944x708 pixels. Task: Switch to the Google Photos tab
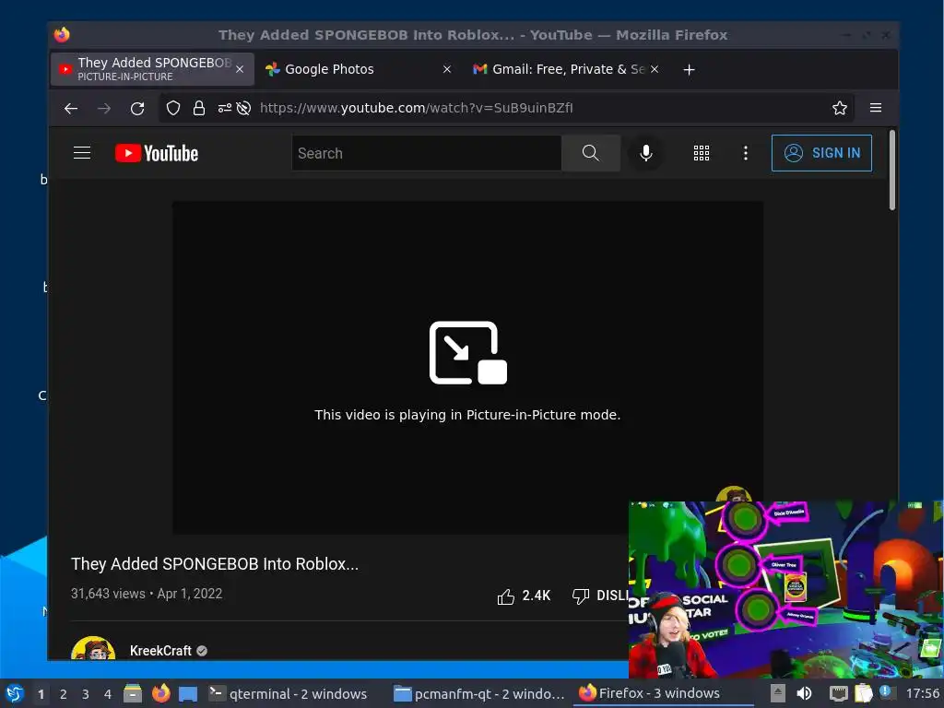pos(360,69)
